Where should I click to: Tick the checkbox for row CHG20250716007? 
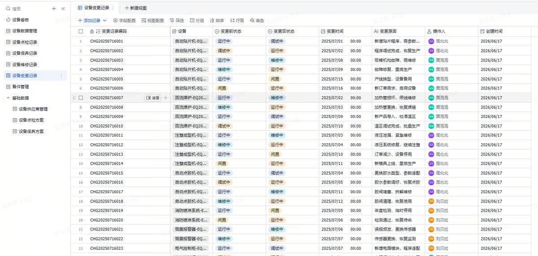click(81, 98)
